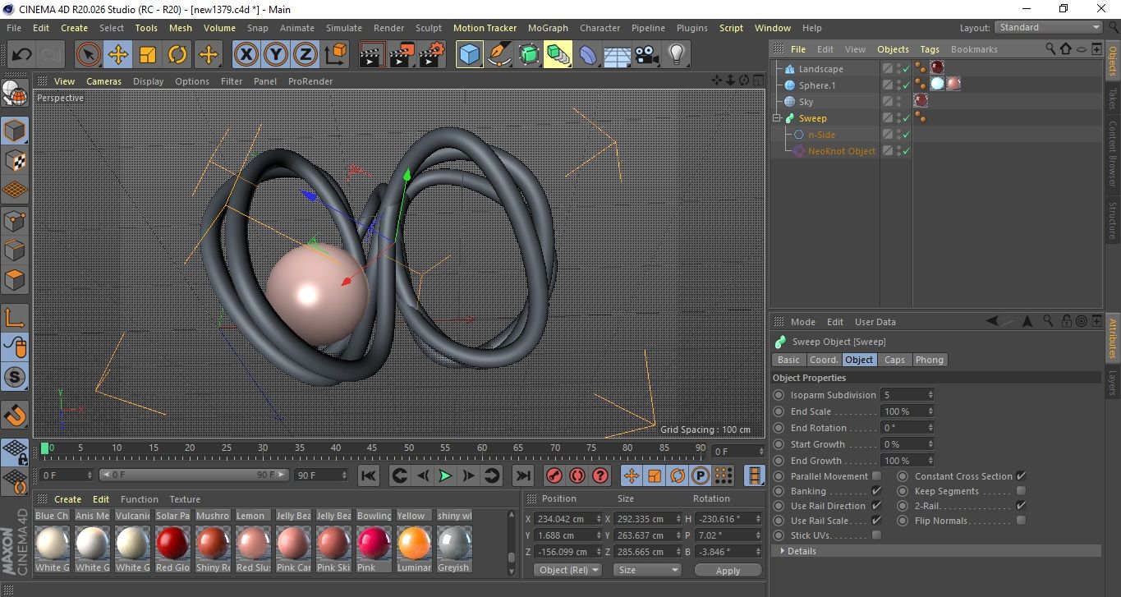Screen dimensions: 1121x597
Task: Switch to Polygons mode in left sidebar
Action: coord(16,280)
